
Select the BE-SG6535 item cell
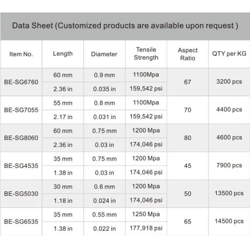pos(21,221)
